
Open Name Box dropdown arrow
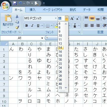(x=42, y=38)
